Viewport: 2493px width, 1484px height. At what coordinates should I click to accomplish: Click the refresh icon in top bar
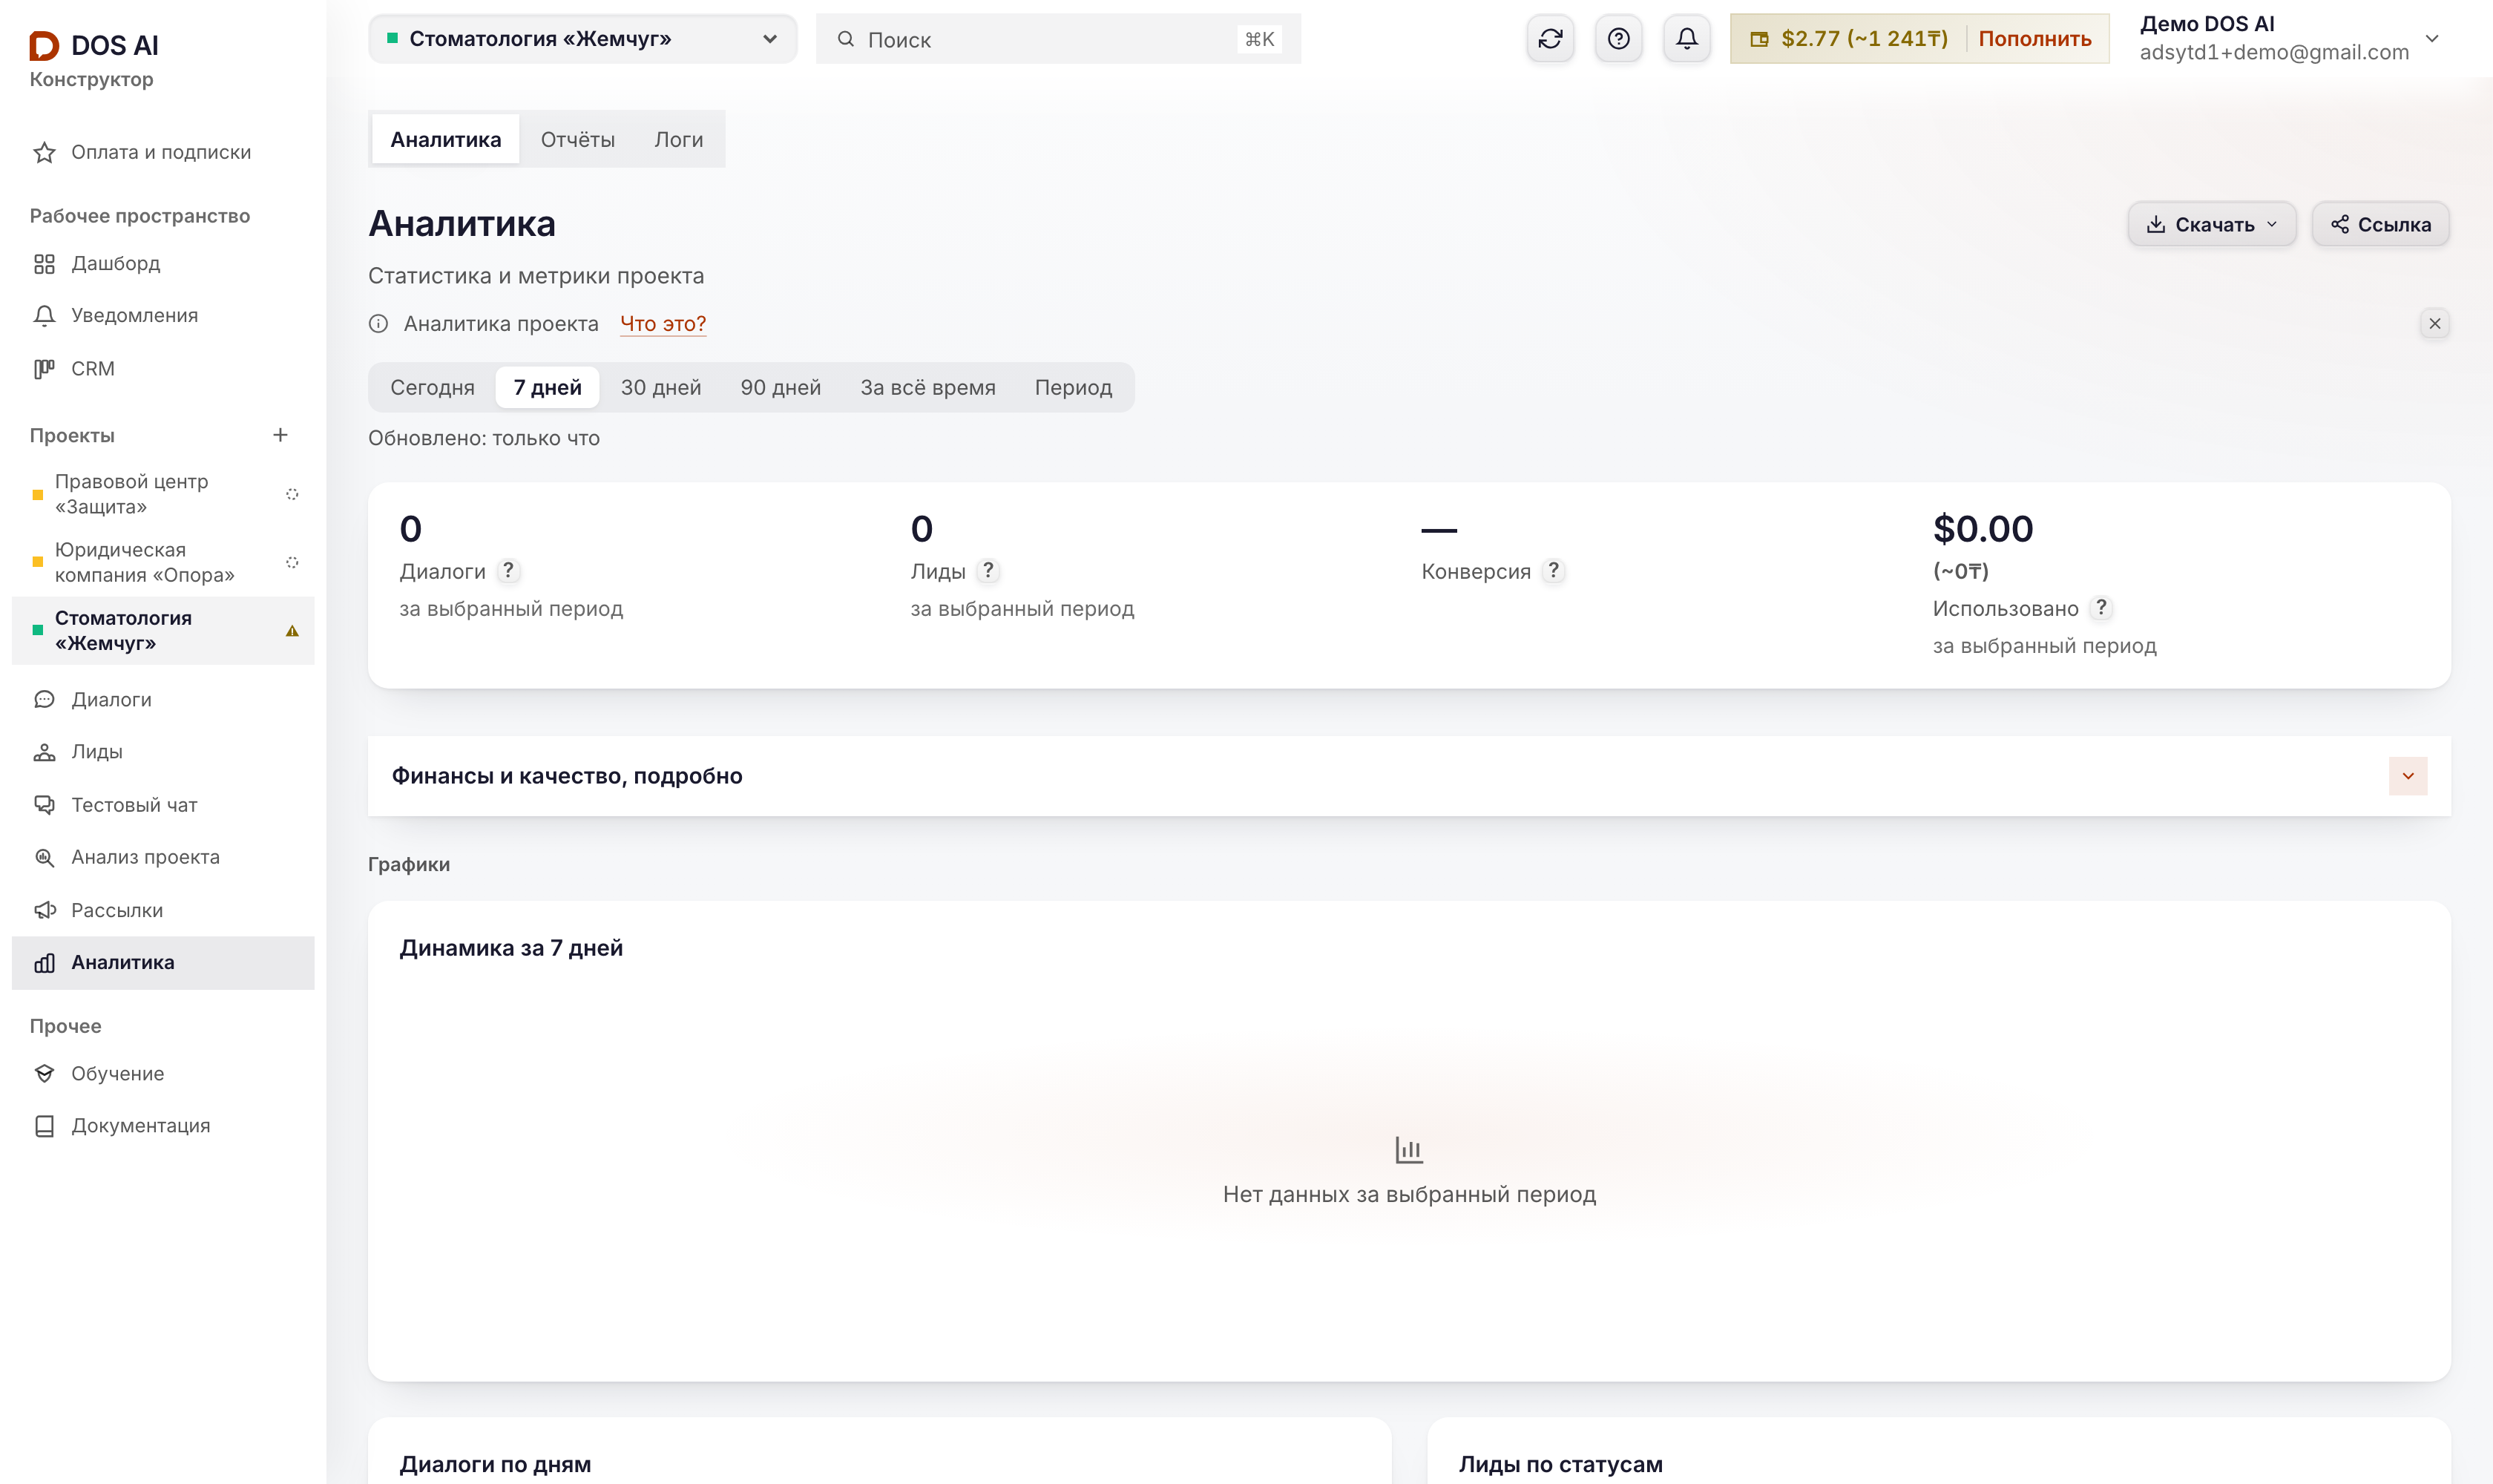[x=1550, y=39]
